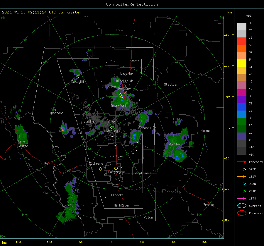
Task: Click the Strathmore city label
Action: 143,173
